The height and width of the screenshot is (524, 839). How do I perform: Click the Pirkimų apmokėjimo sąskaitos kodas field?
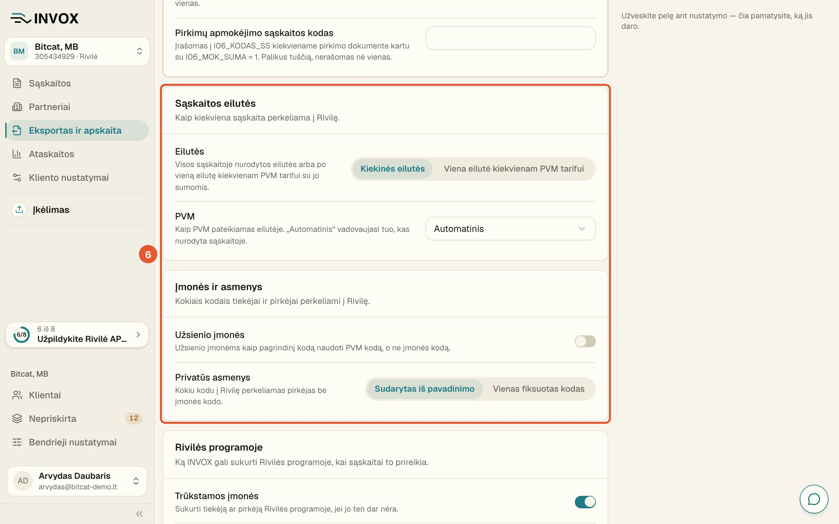click(x=510, y=38)
